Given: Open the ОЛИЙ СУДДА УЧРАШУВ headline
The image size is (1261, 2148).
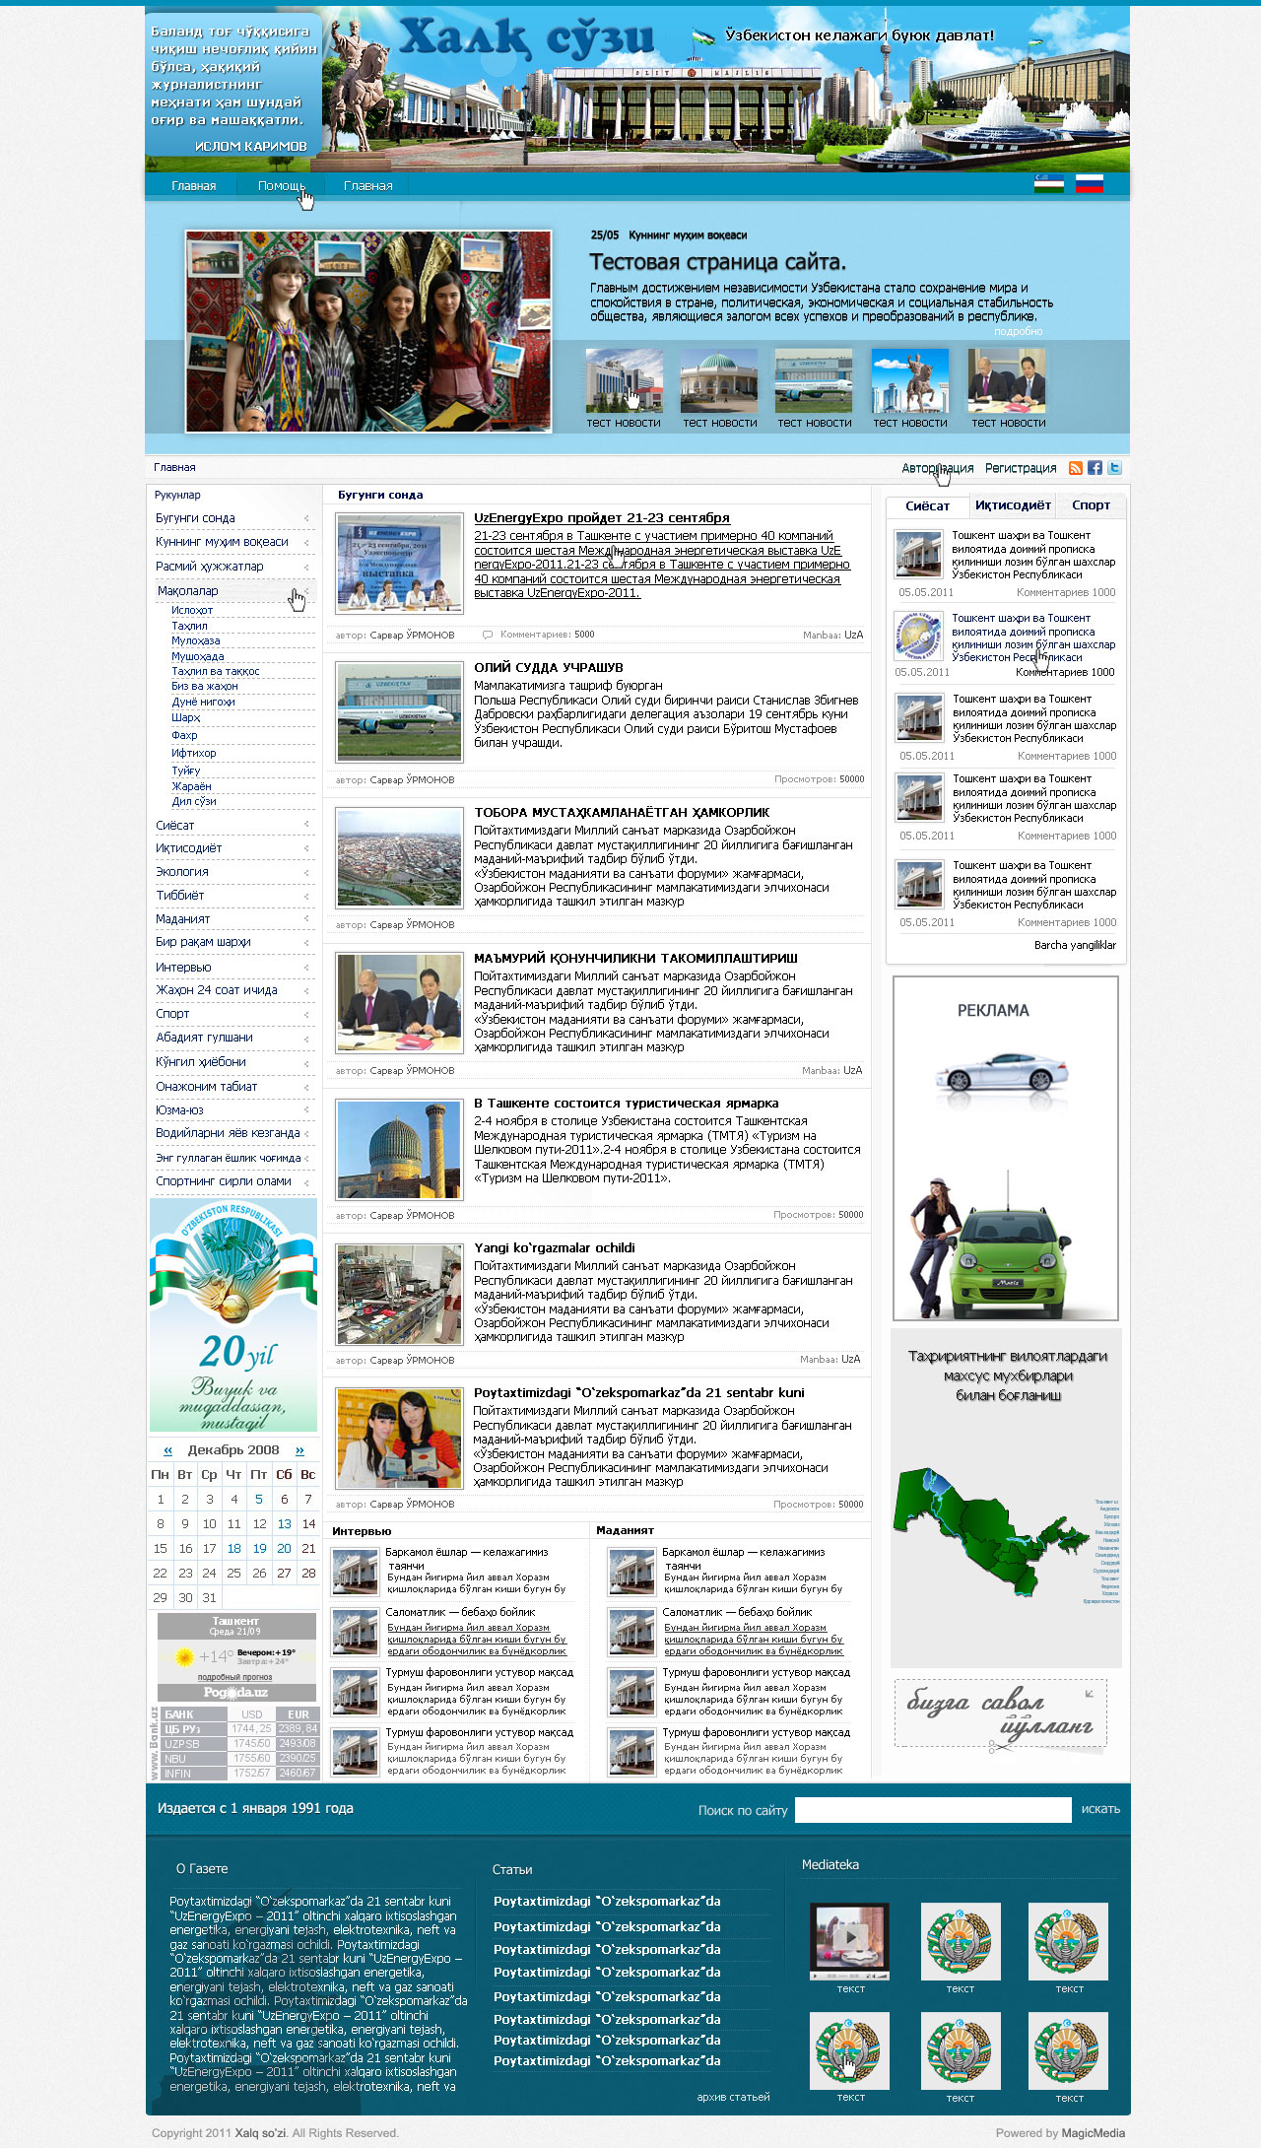Looking at the screenshot, I should pos(549,668).
